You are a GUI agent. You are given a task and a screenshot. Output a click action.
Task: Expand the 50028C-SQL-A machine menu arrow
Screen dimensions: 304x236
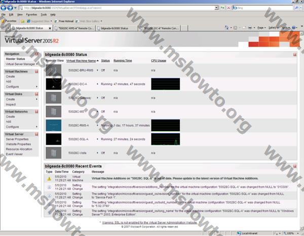(x=97, y=139)
